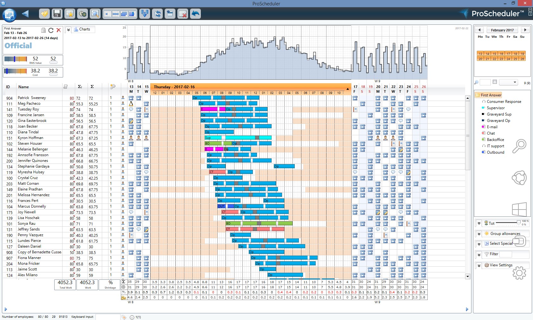Click the overlapping rectangles icon in side panel

point(519,241)
